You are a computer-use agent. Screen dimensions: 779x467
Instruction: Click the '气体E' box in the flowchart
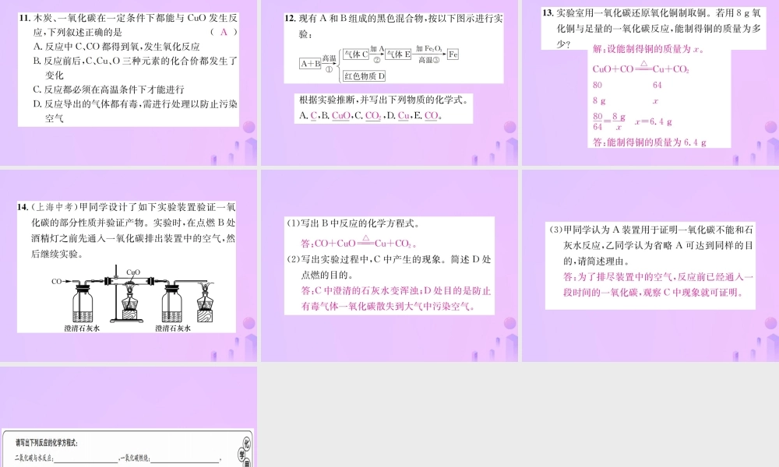tap(398, 54)
